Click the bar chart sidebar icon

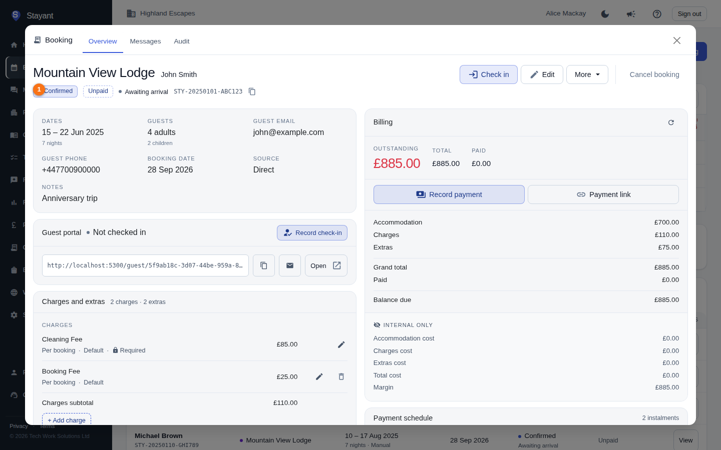14,202
